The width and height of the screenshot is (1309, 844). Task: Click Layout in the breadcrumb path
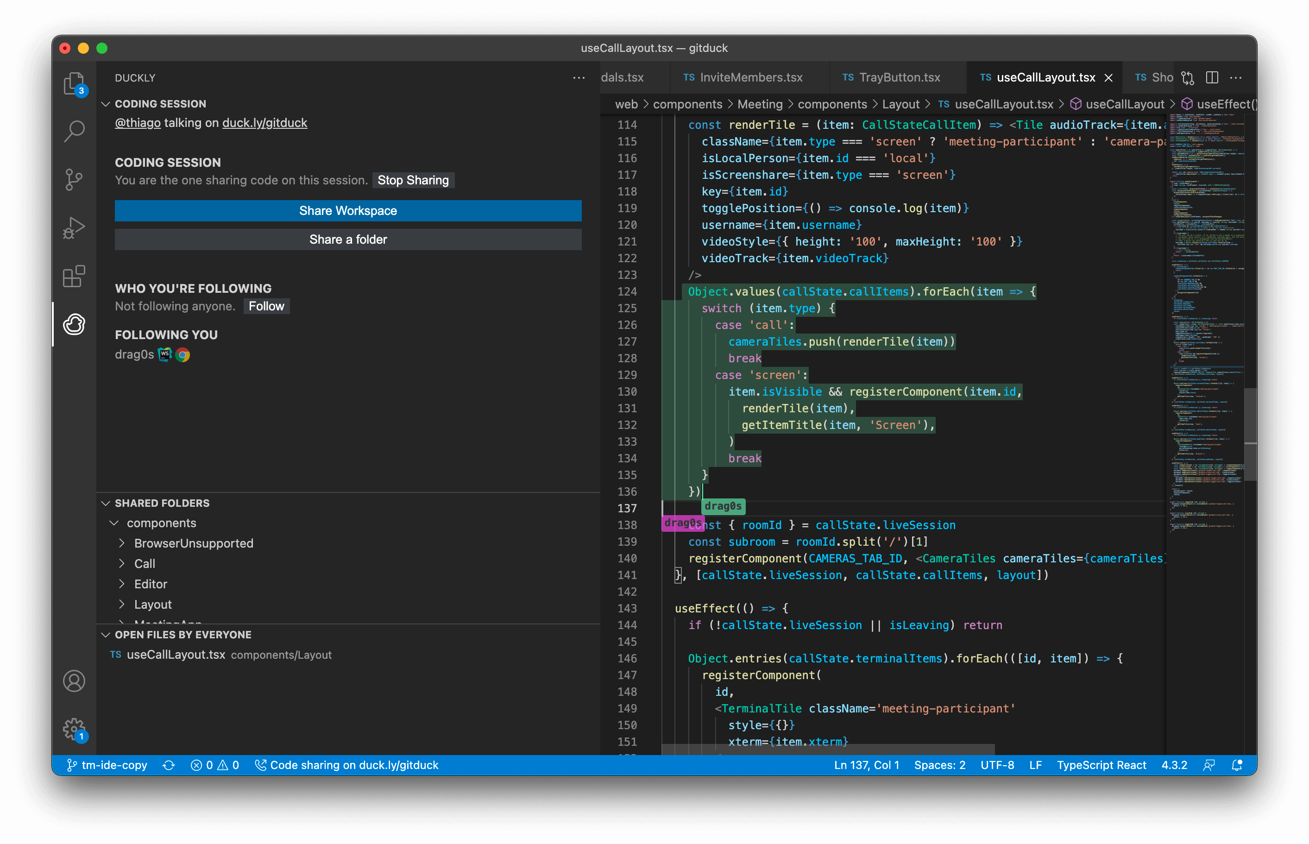pyautogui.click(x=901, y=104)
